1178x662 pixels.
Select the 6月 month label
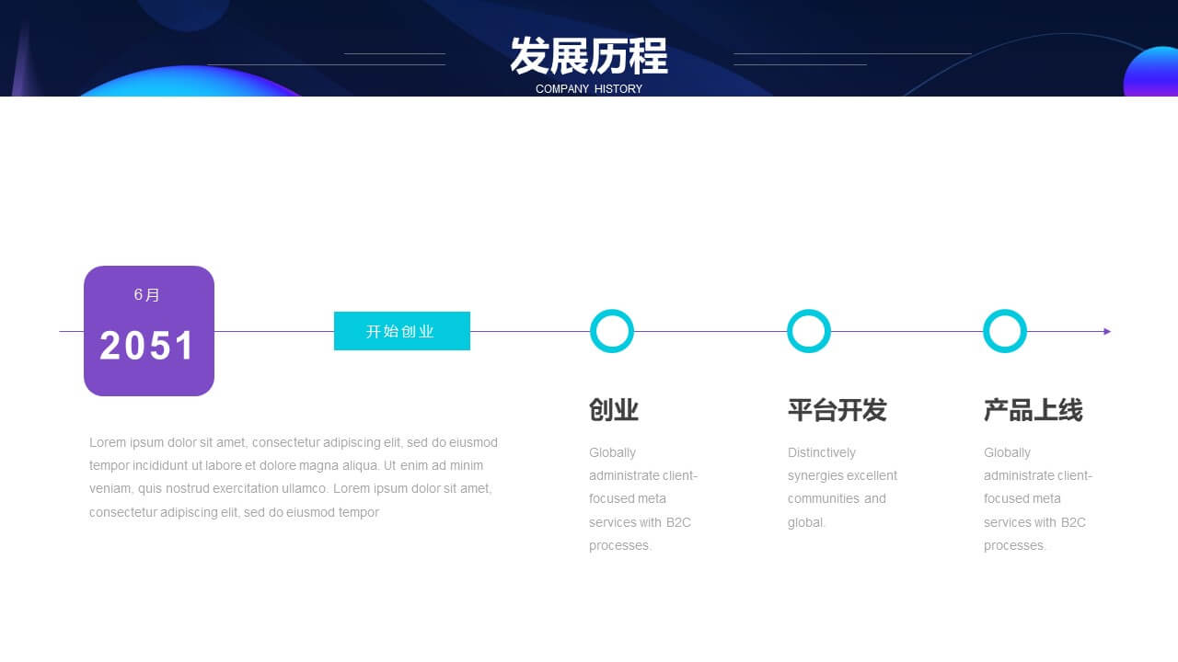pos(147,295)
